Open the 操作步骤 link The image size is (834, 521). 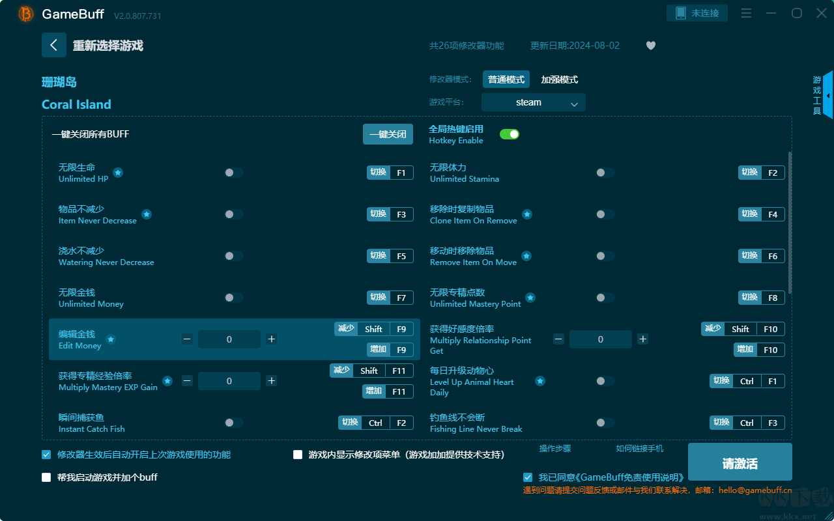coord(555,449)
